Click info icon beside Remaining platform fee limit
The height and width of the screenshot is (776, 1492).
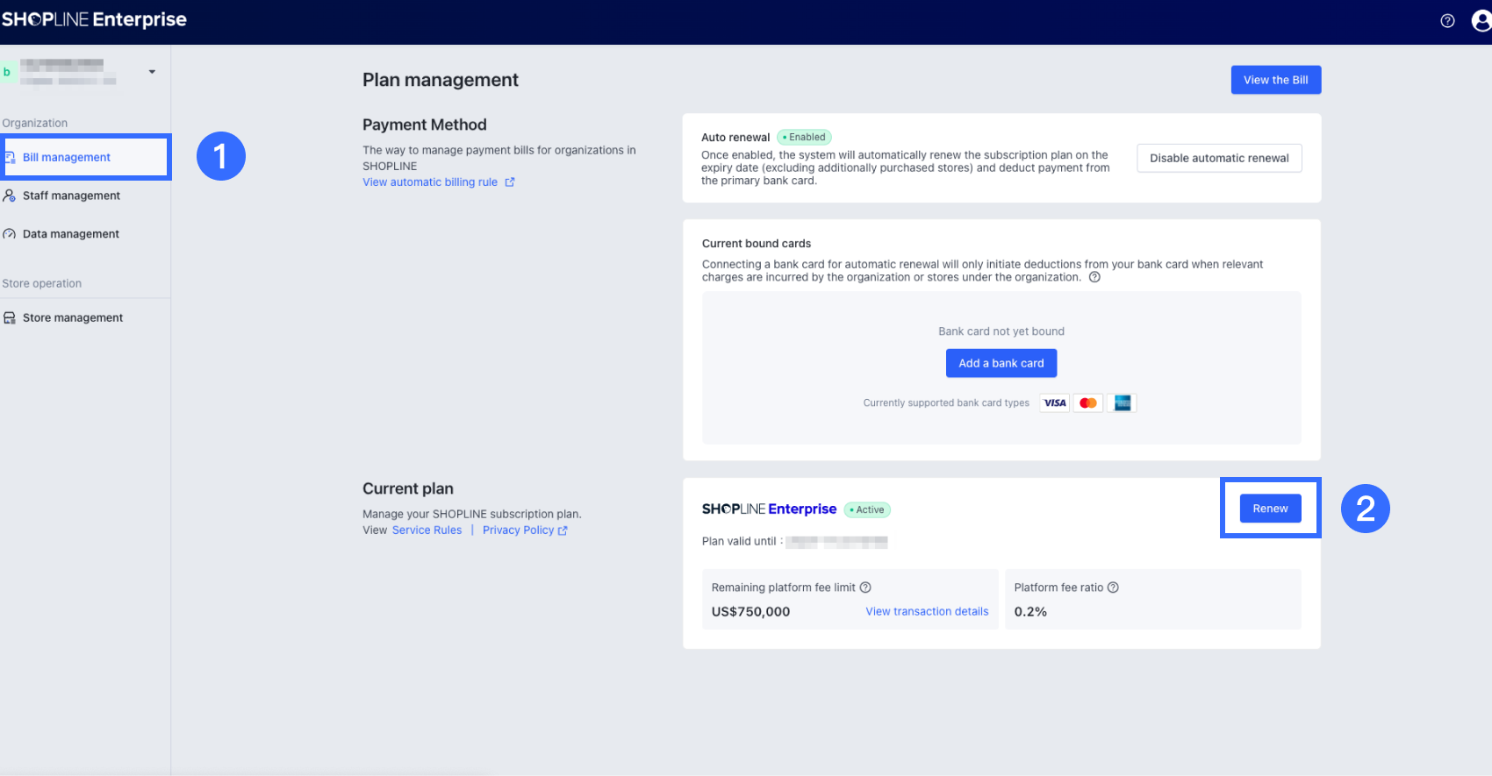point(865,587)
